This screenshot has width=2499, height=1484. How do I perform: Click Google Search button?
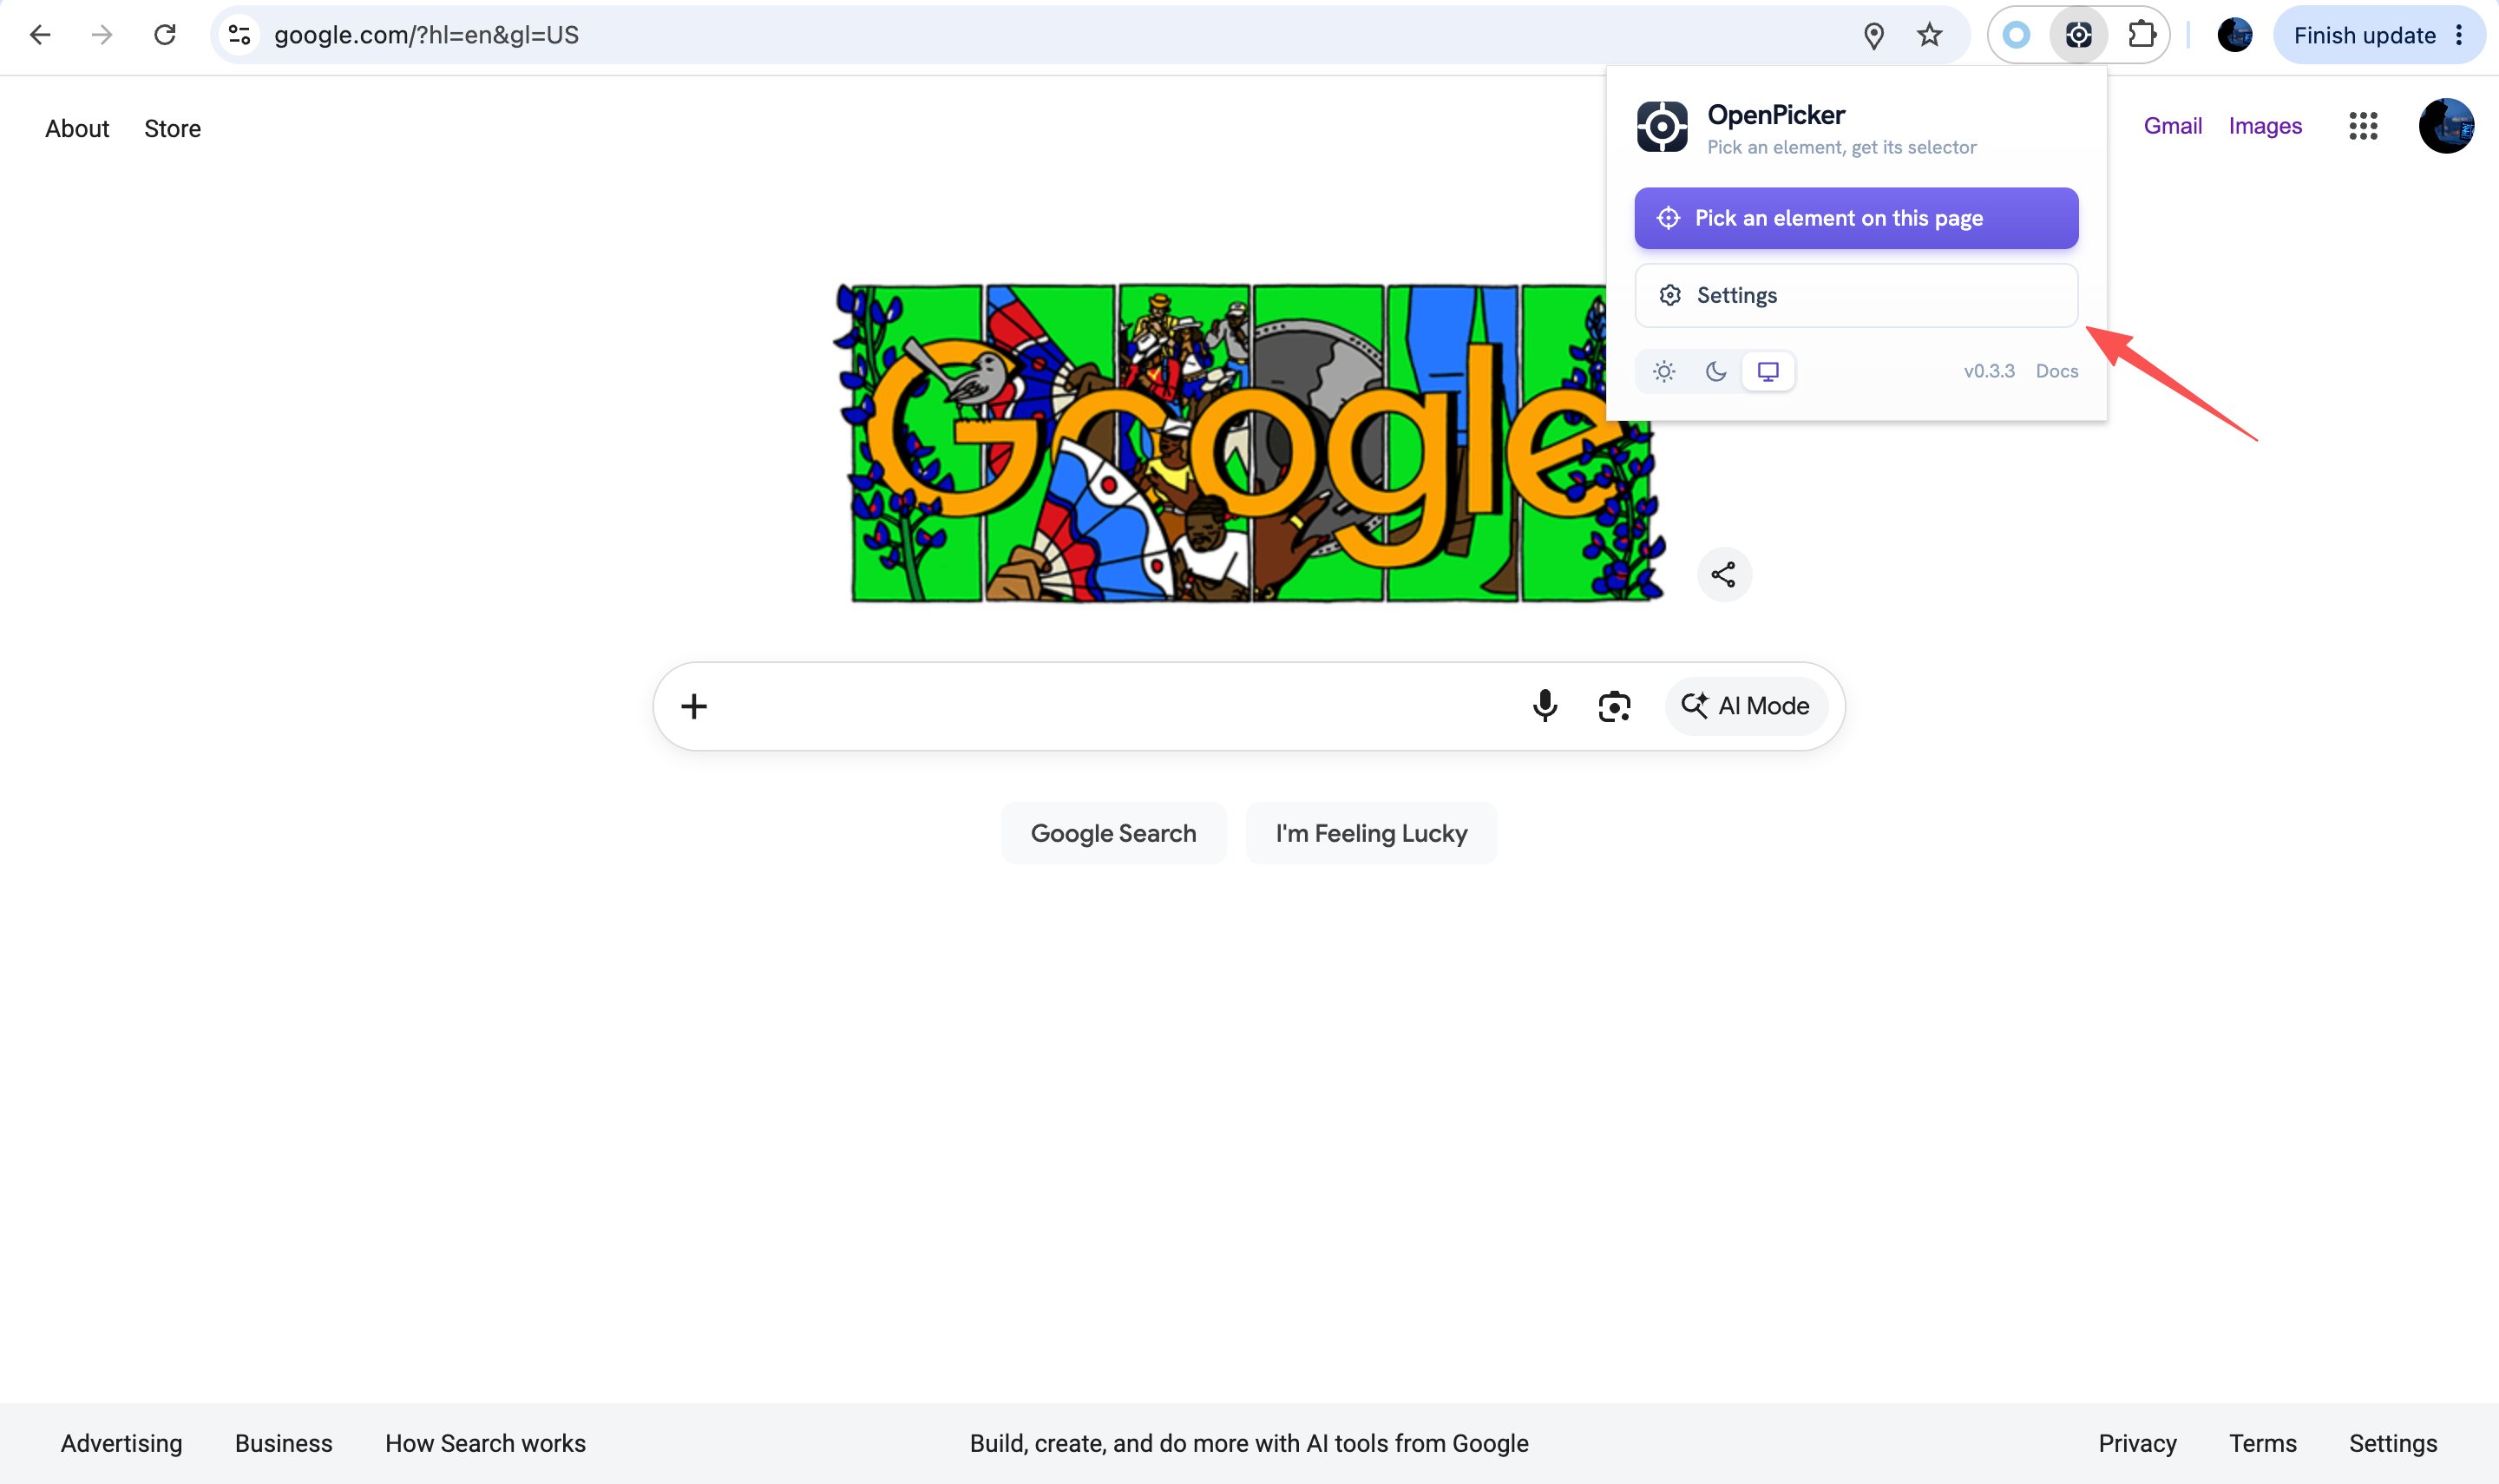1112,833
